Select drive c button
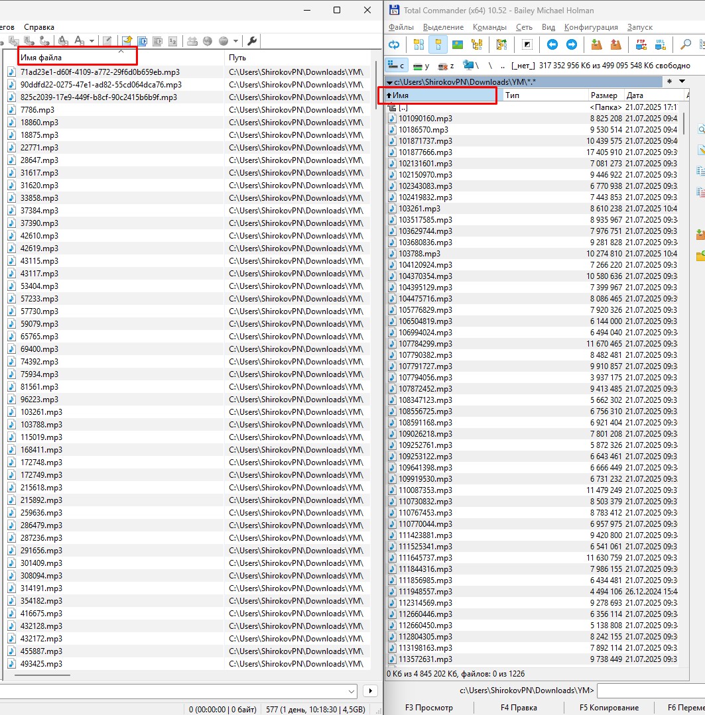This screenshot has height=715, width=705. click(396, 66)
